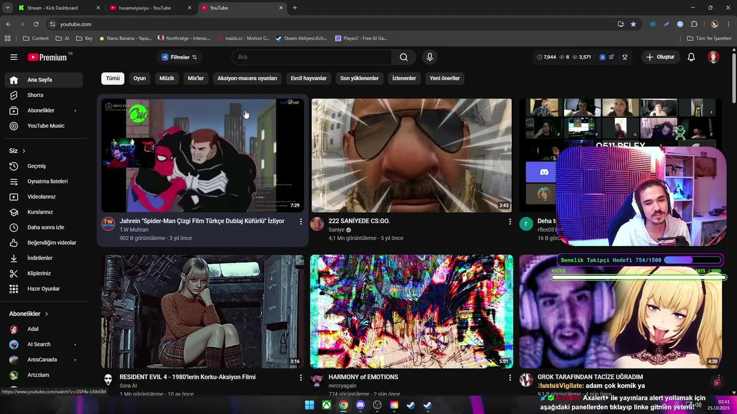Click in the Ara search field
Screen dimensions: 737x414
coord(311,57)
